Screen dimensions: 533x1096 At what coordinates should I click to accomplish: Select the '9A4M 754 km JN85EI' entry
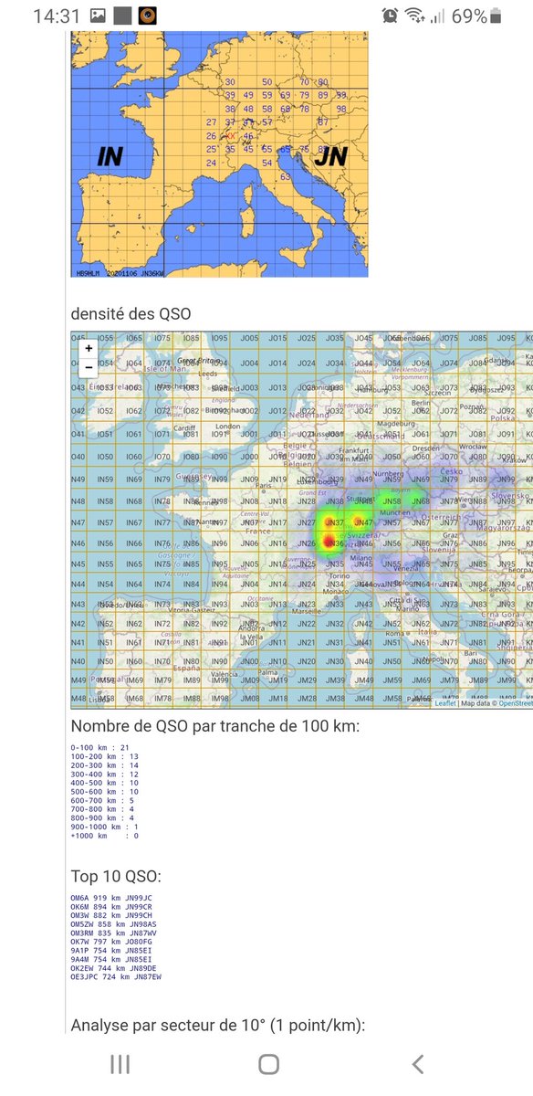pos(112,960)
